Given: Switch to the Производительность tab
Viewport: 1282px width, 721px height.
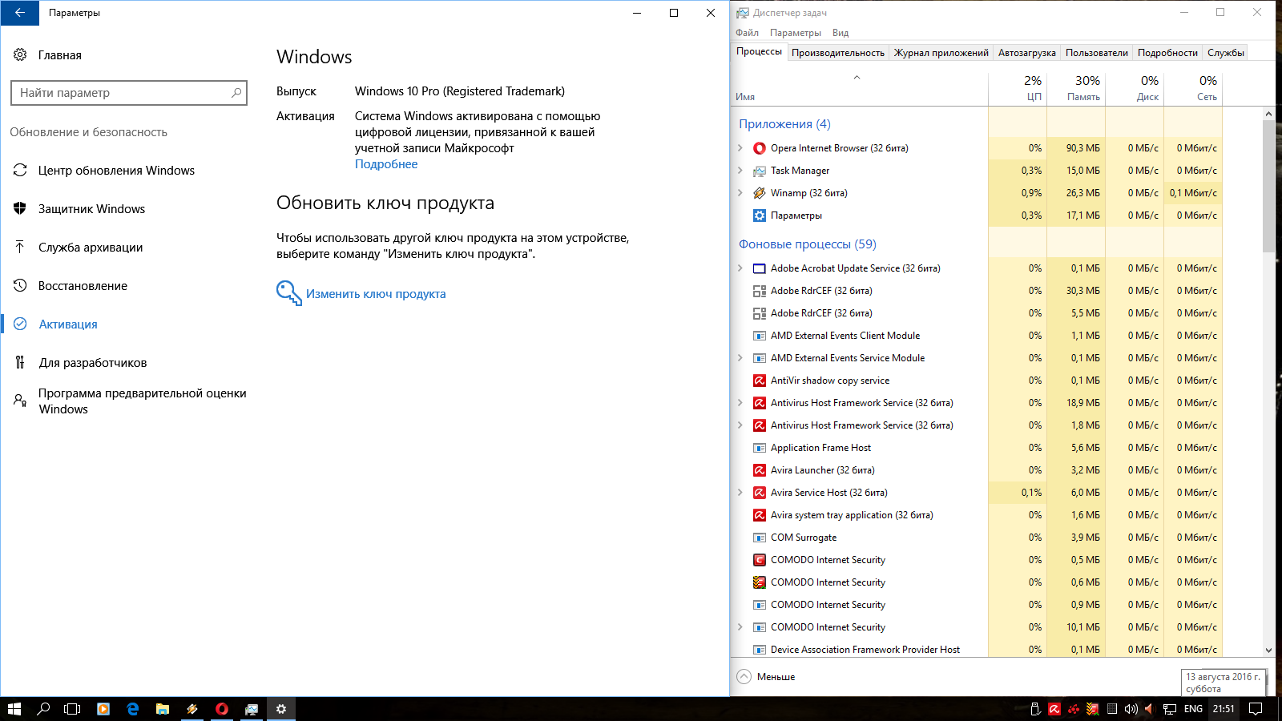Looking at the screenshot, I should tap(837, 53).
